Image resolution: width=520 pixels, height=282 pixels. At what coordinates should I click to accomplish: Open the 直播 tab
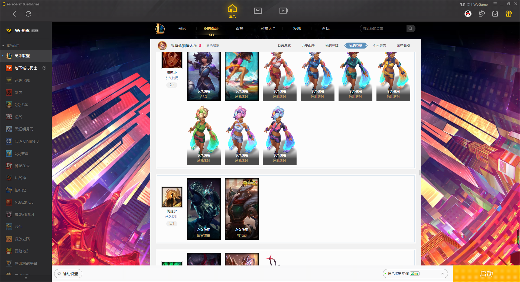click(239, 28)
